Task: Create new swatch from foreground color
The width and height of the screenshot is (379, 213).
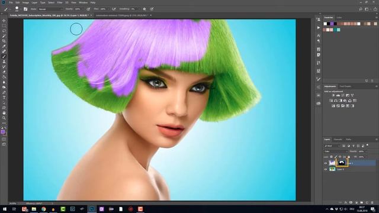Action: click(x=367, y=80)
